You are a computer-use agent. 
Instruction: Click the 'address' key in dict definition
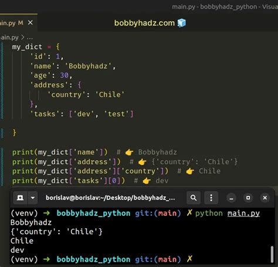tap(49, 85)
